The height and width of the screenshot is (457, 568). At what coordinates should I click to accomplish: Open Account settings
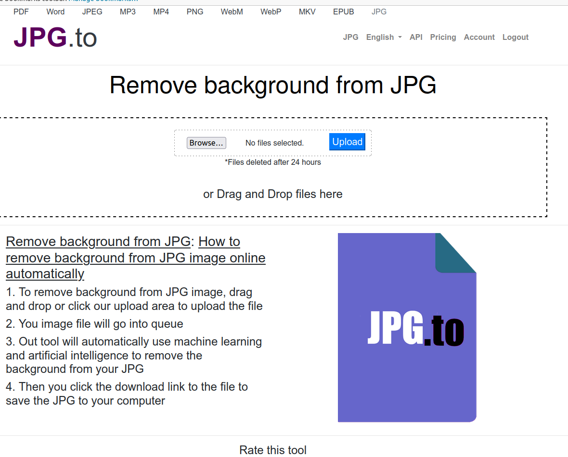point(479,37)
